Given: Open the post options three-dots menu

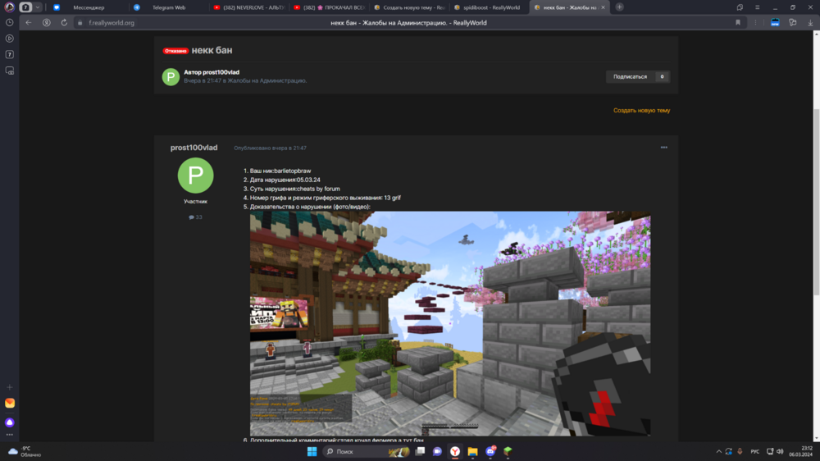Looking at the screenshot, I should [663, 148].
